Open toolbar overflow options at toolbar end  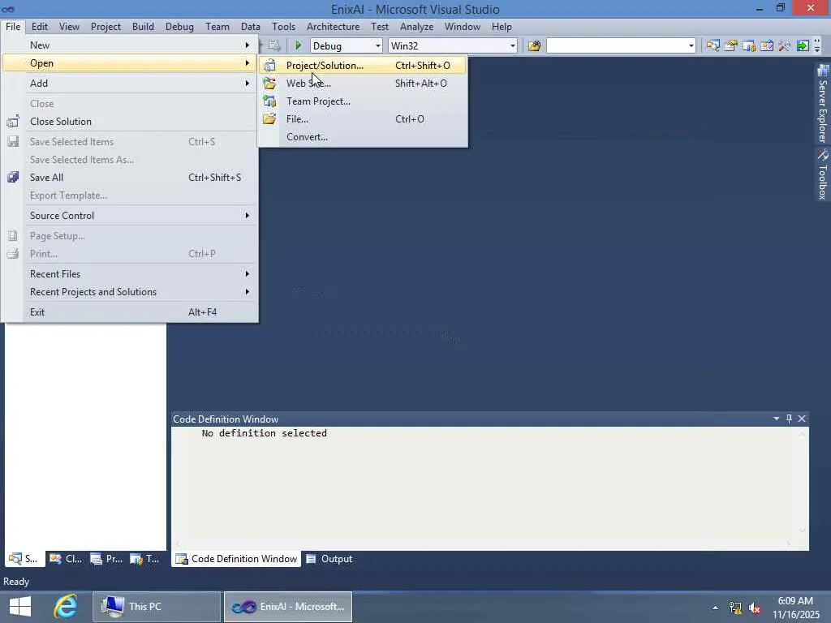click(817, 45)
